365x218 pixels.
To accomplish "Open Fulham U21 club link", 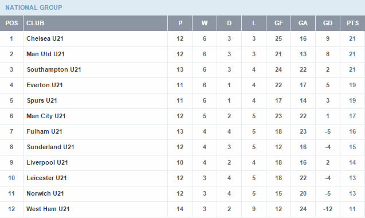I will (44, 131).
